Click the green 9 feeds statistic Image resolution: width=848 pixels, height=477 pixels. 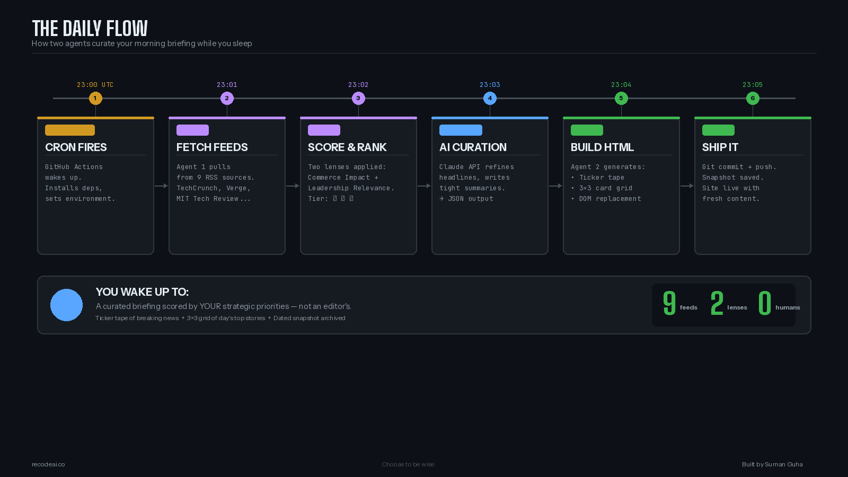[x=680, y=304]
